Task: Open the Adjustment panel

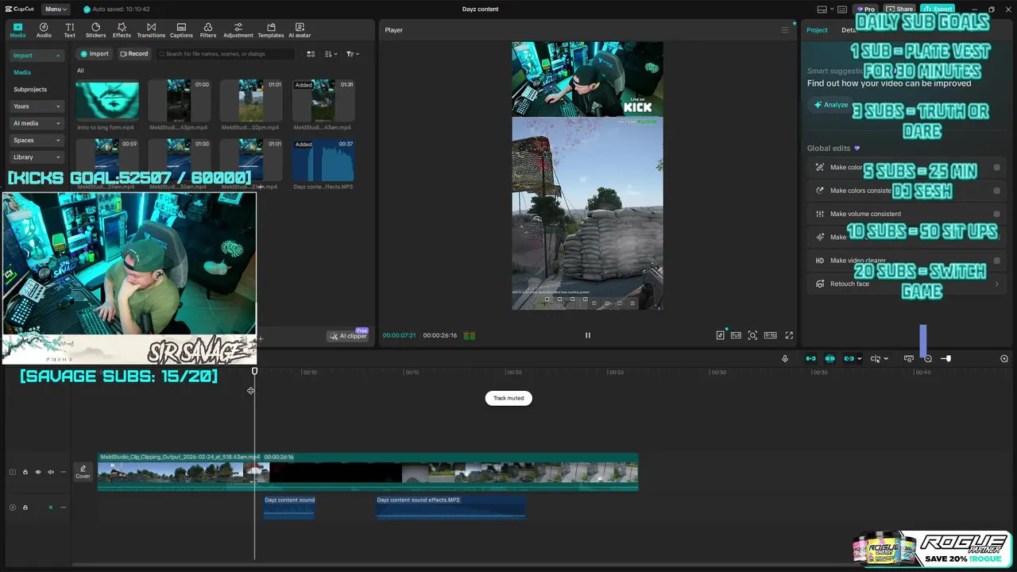Action: 238,30
